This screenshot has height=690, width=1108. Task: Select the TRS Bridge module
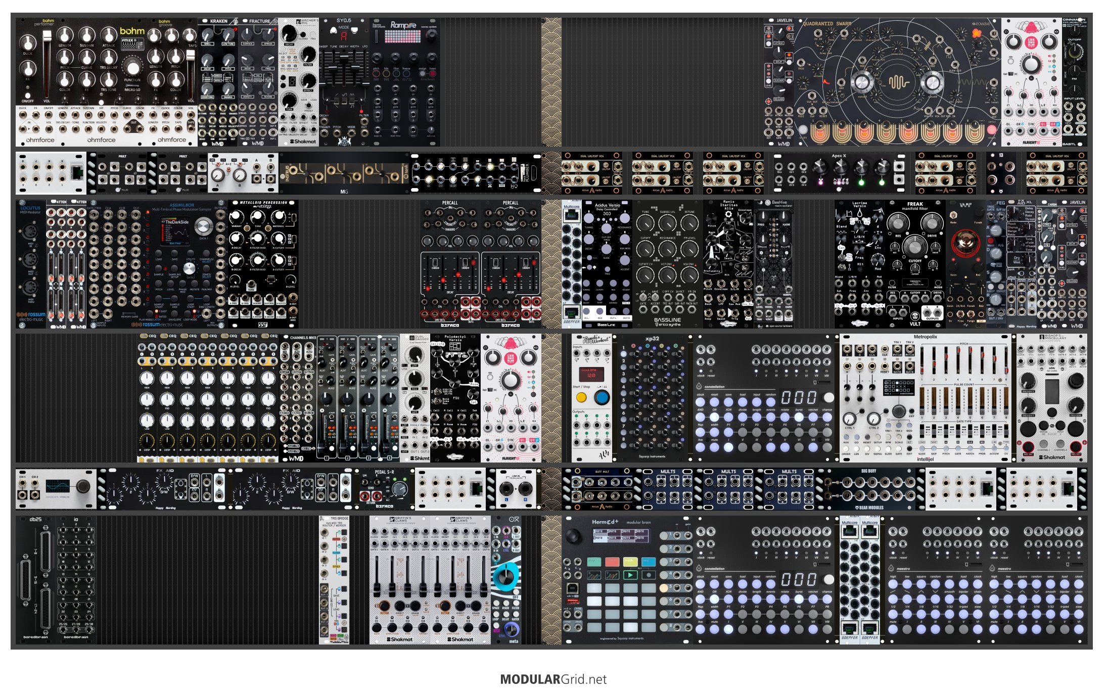(x=334, y=580)
